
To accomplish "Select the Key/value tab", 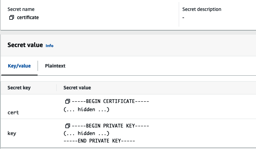I will coord(19,66).
